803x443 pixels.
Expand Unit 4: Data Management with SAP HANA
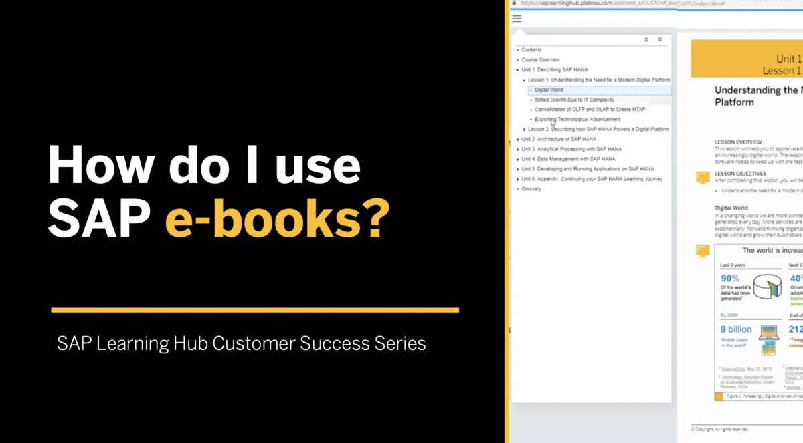coord(517,159)
